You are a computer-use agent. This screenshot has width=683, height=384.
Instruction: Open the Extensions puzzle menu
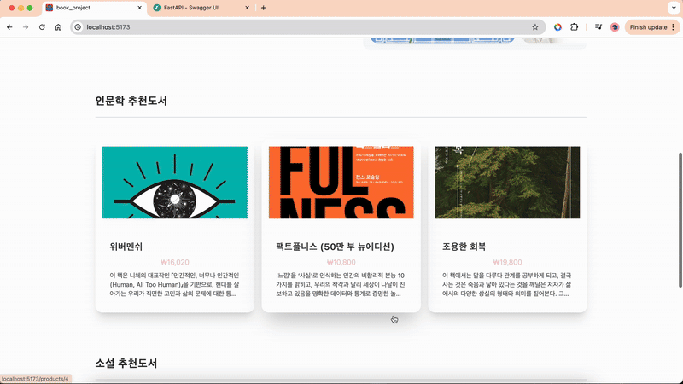click(x=574, y=27)
